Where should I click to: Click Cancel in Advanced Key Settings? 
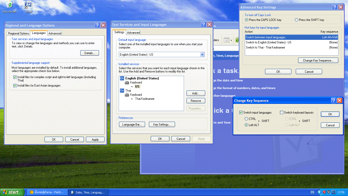309,72
